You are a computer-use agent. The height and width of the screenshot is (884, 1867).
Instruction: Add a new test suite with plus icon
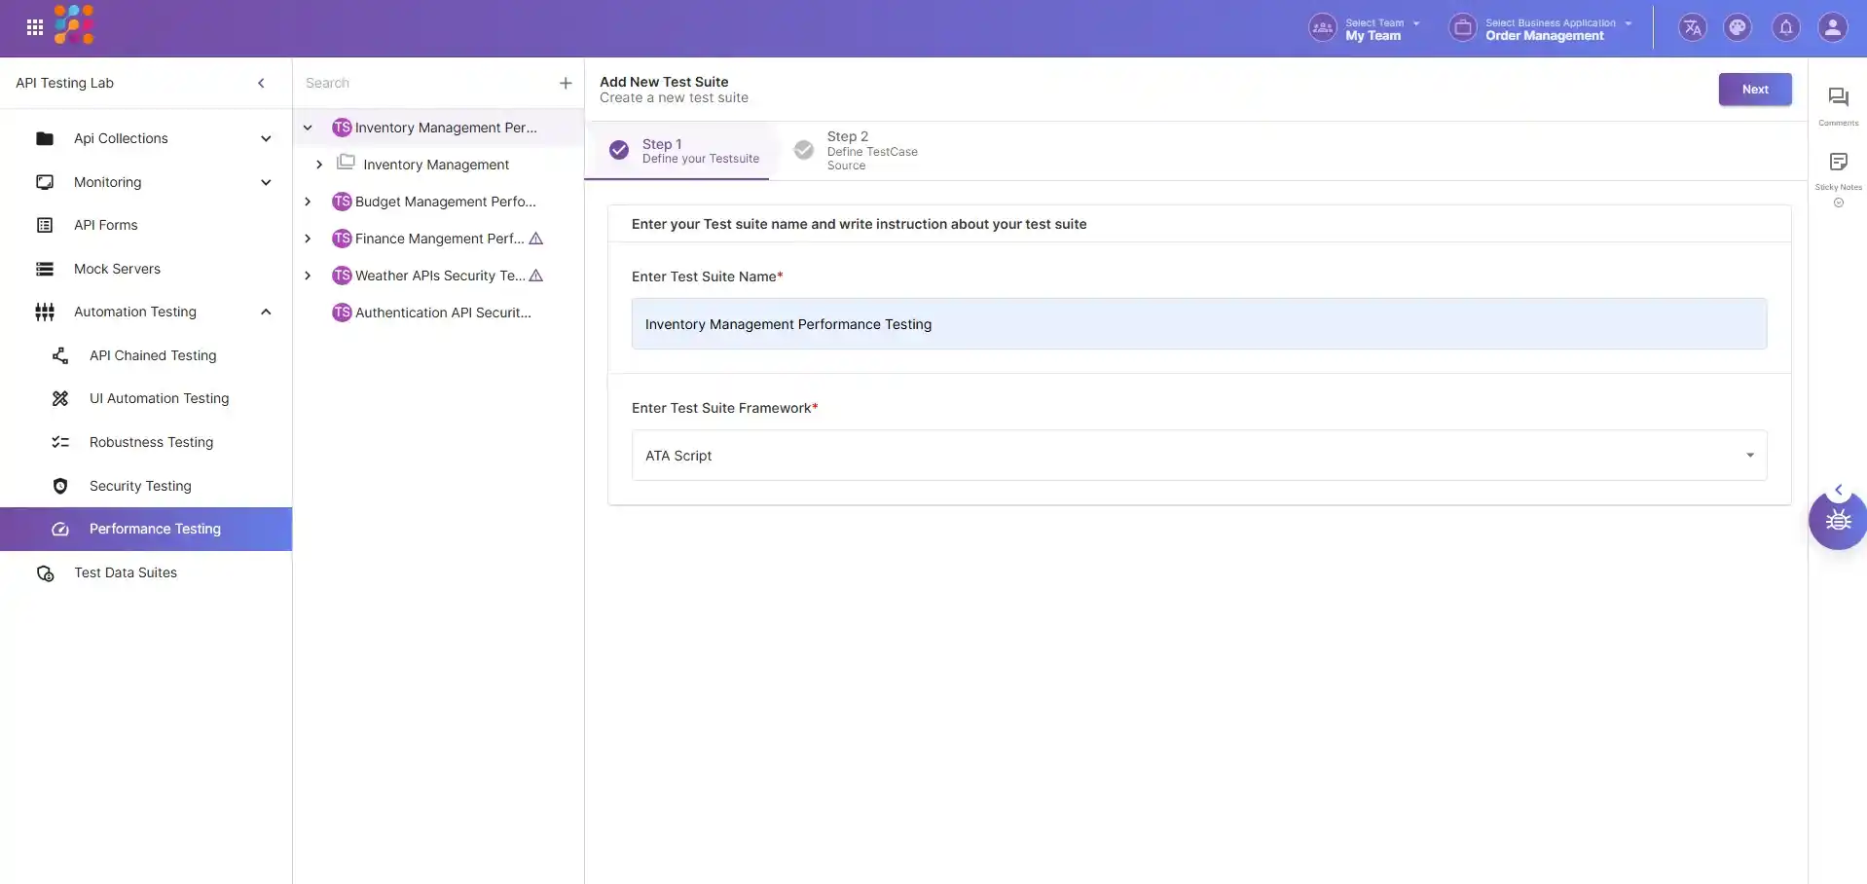(566, 84)
